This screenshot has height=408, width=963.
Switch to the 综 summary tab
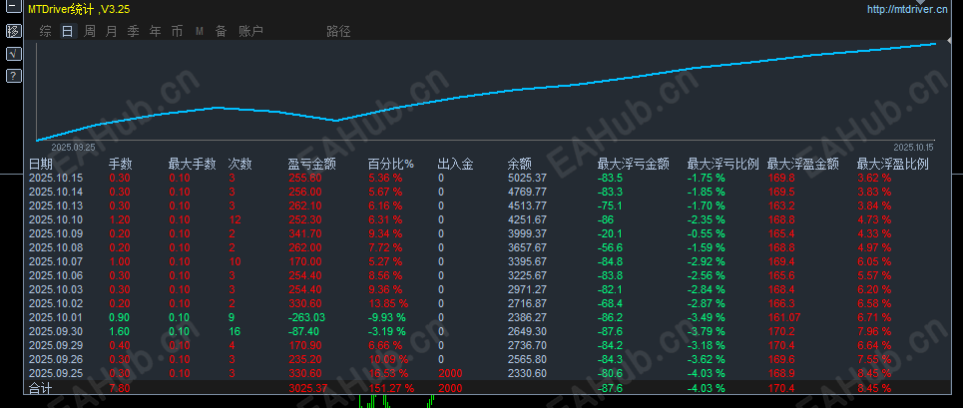click(45, 31)
